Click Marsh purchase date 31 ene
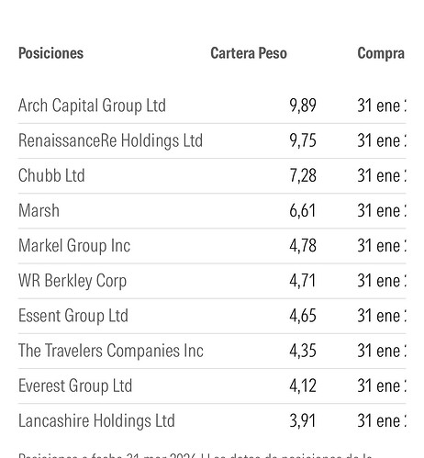 tap(382, 210)
